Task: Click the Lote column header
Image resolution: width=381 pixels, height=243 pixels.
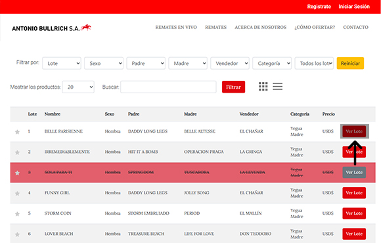Action: (32, 114)
